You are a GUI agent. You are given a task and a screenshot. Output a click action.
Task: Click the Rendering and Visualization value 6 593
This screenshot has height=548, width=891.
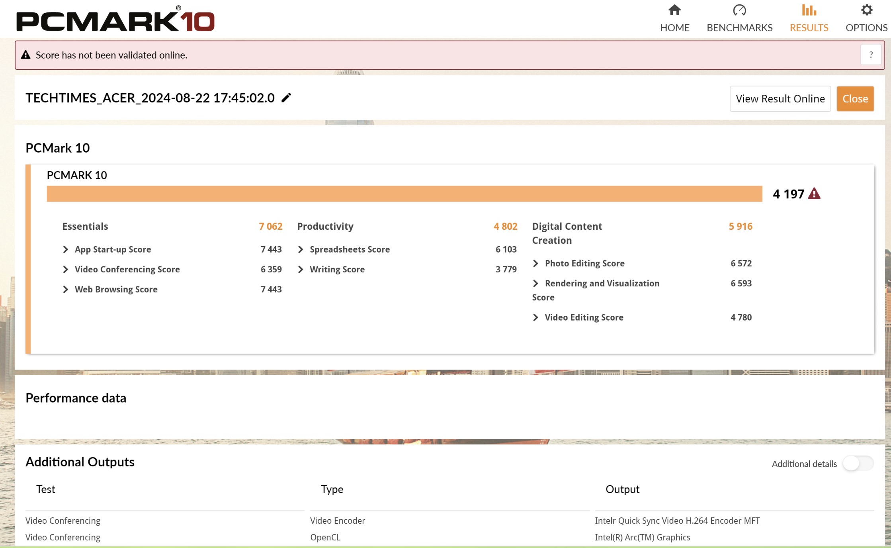click(x=741, y=283)
